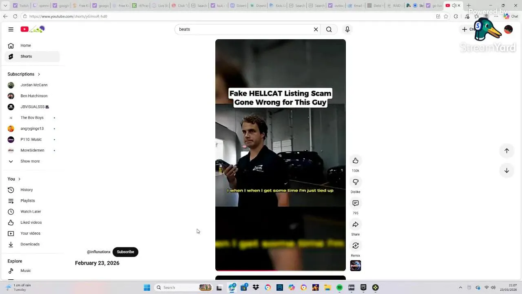The image size is (522, 294).
Task: Open Playlists
Action: 32,201
